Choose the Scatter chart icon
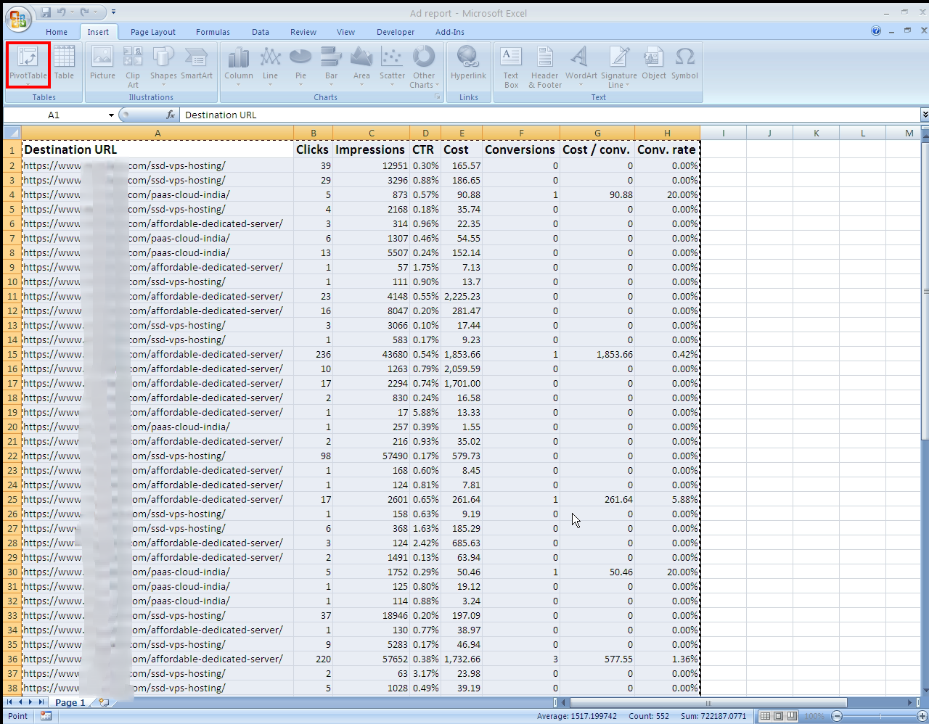 (392, 65)
